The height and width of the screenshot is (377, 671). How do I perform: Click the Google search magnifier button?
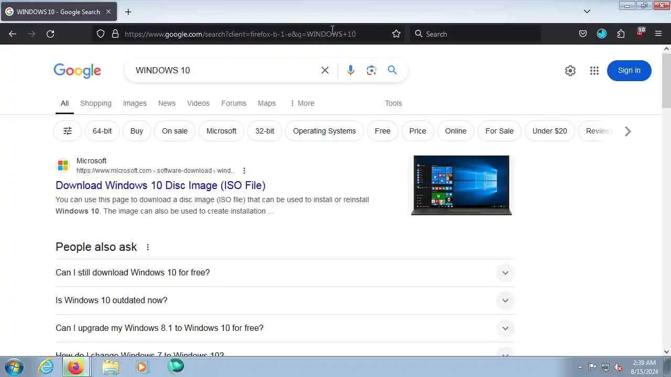pos(392,70)
